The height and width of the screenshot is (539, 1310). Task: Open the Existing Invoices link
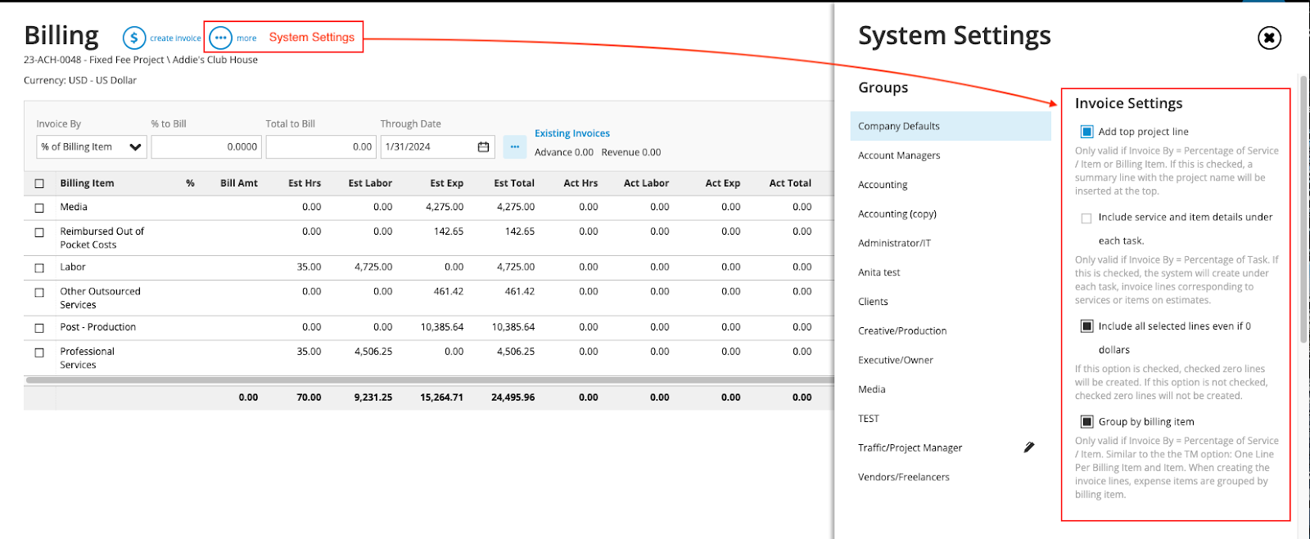click(571, 133)
